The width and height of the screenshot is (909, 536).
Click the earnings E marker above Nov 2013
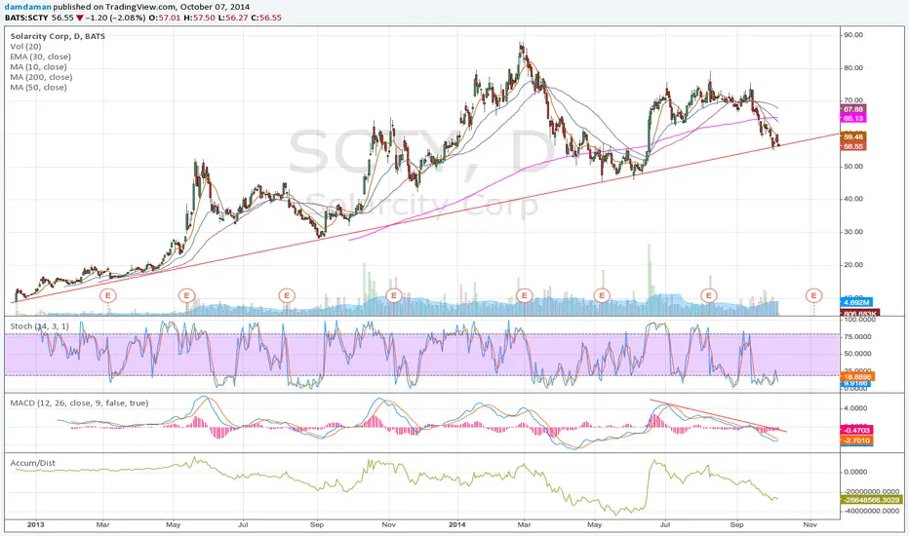[x=394, y=295]
